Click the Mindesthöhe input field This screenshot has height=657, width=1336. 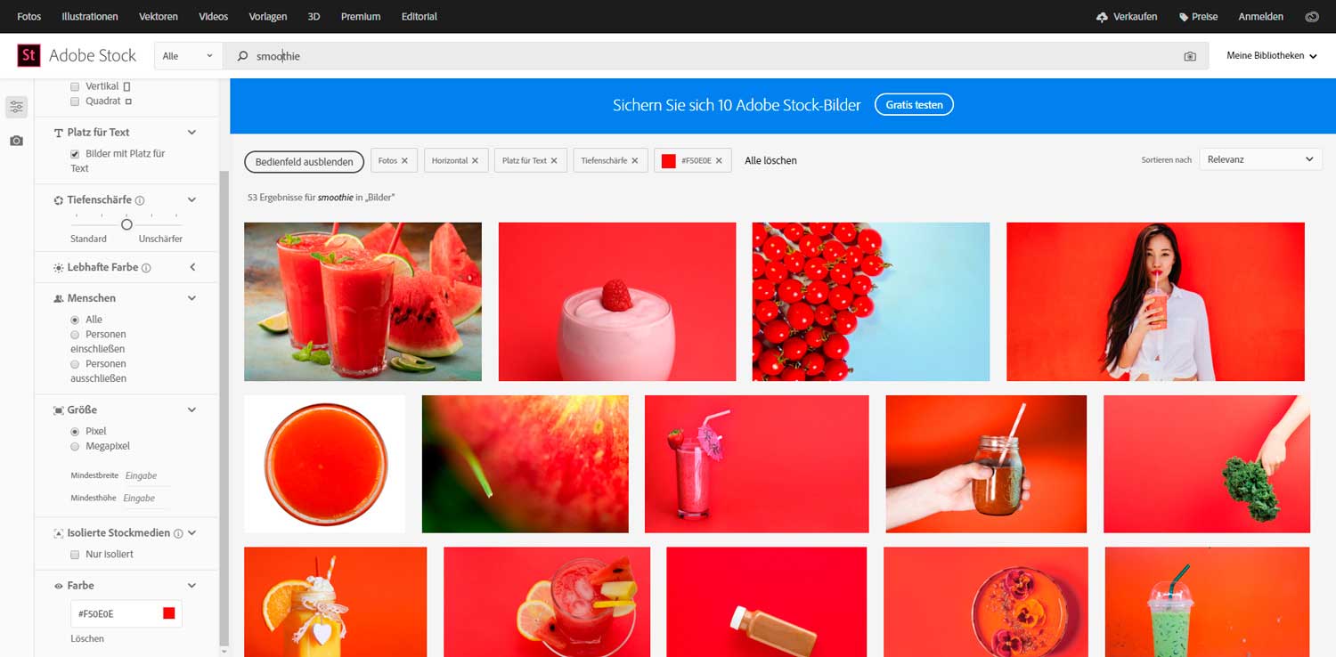point(144,499)
